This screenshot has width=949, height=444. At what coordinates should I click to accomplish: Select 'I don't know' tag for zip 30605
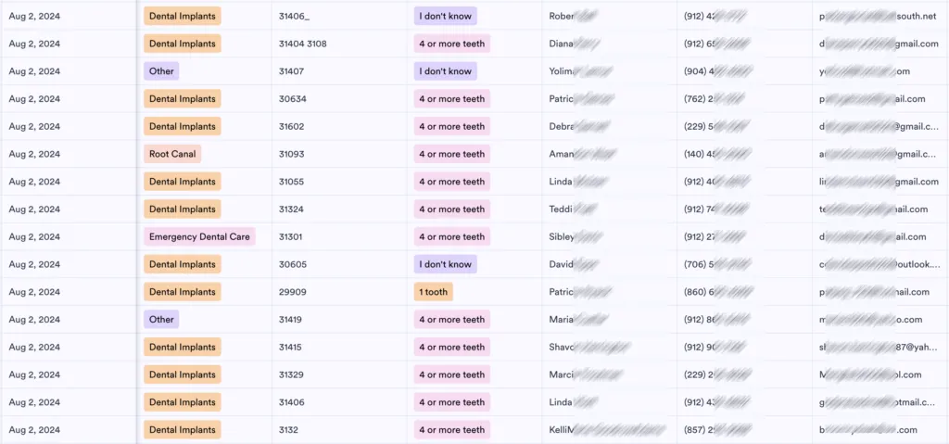tap(446, 264)
